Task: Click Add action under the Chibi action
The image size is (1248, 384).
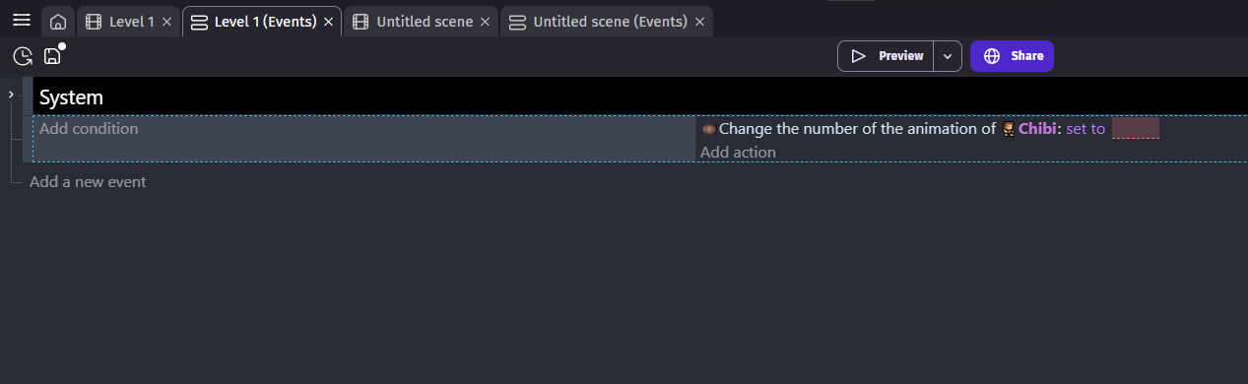Action: point(738,152)
